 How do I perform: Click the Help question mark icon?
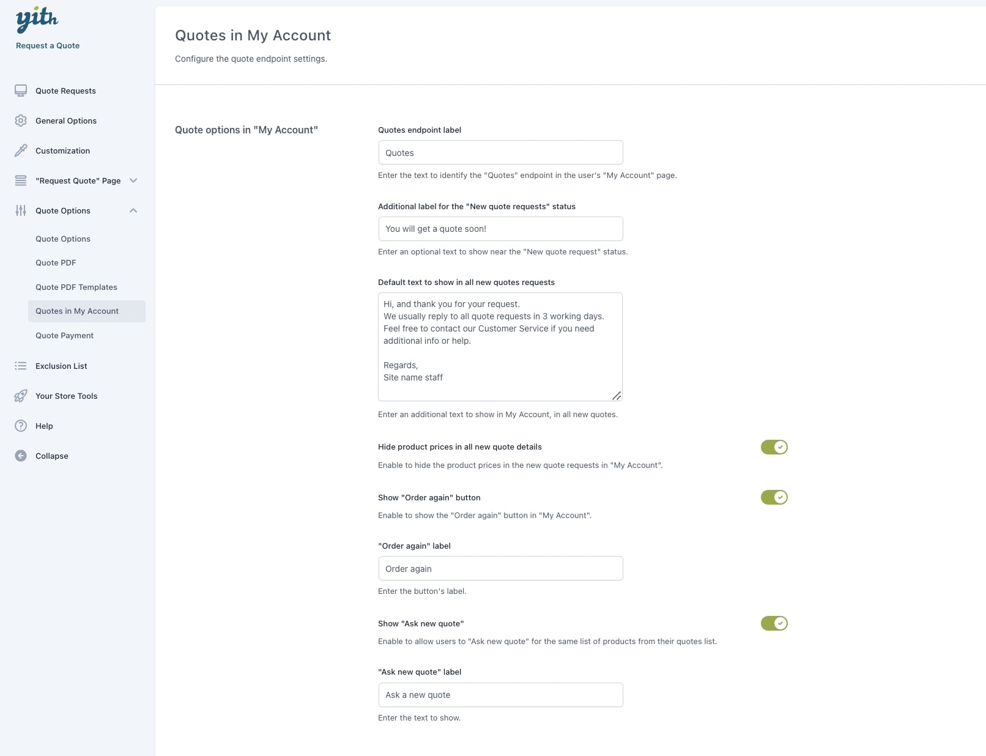21,426
